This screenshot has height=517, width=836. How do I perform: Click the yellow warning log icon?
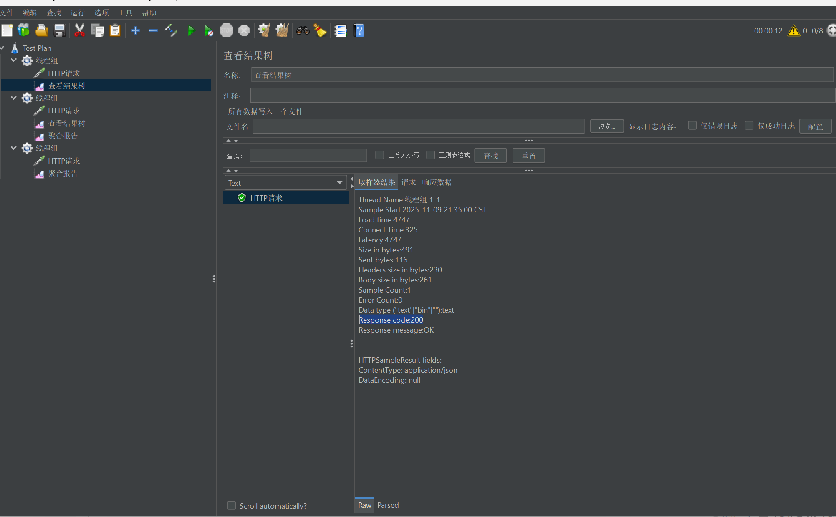click(x=793, y=30)
